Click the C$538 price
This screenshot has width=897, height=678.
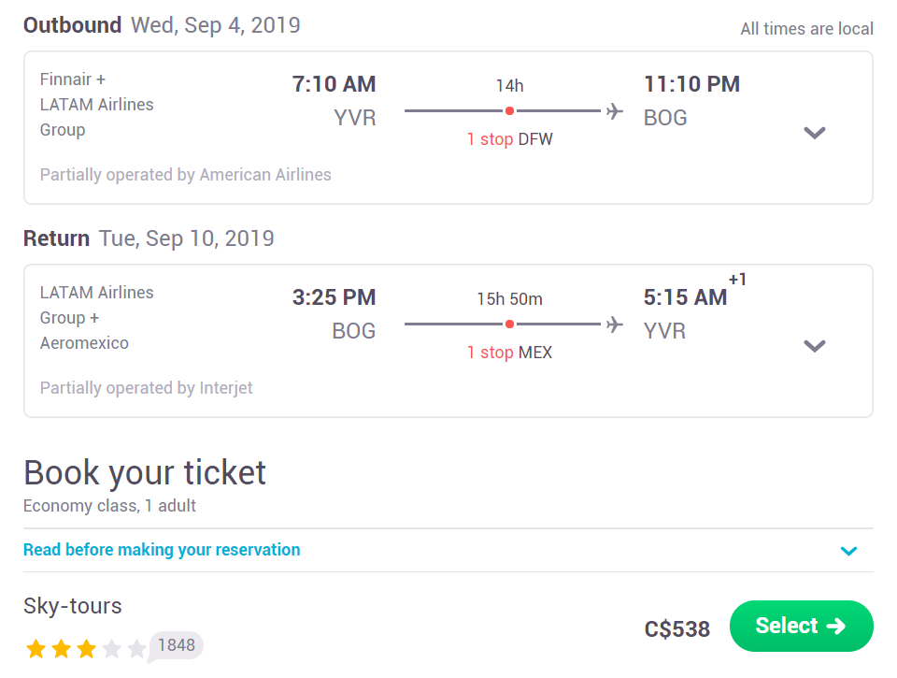677,628
